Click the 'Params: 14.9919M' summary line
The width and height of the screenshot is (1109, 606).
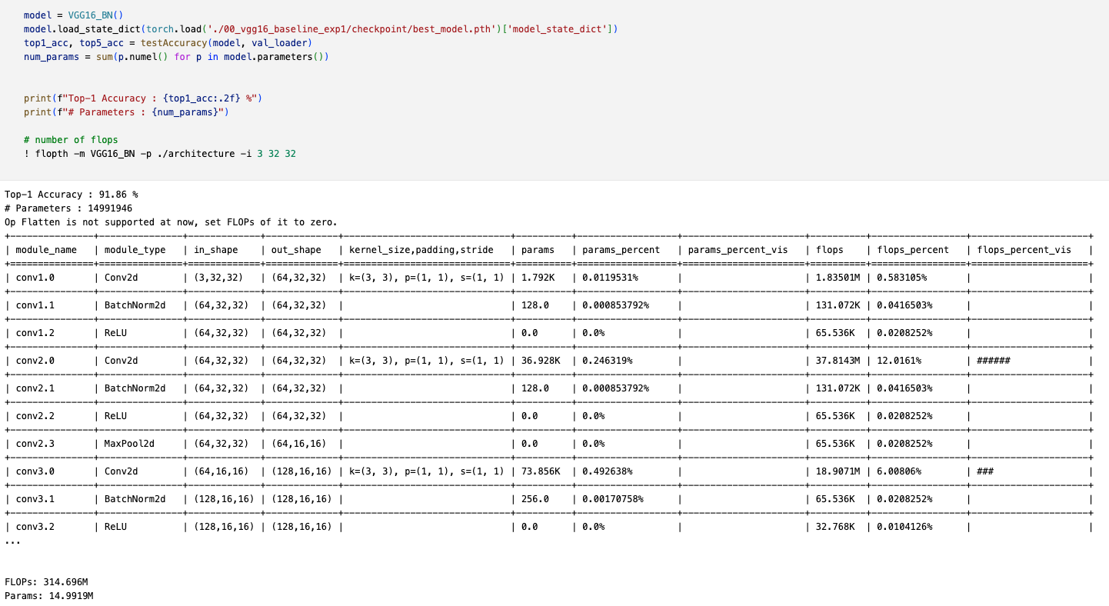48,596
